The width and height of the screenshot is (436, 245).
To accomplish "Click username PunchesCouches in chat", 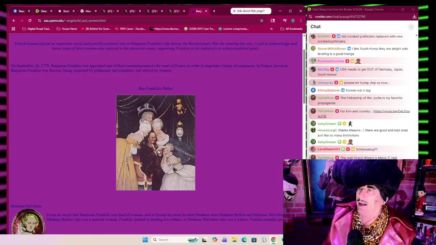I will pos(331,61).
